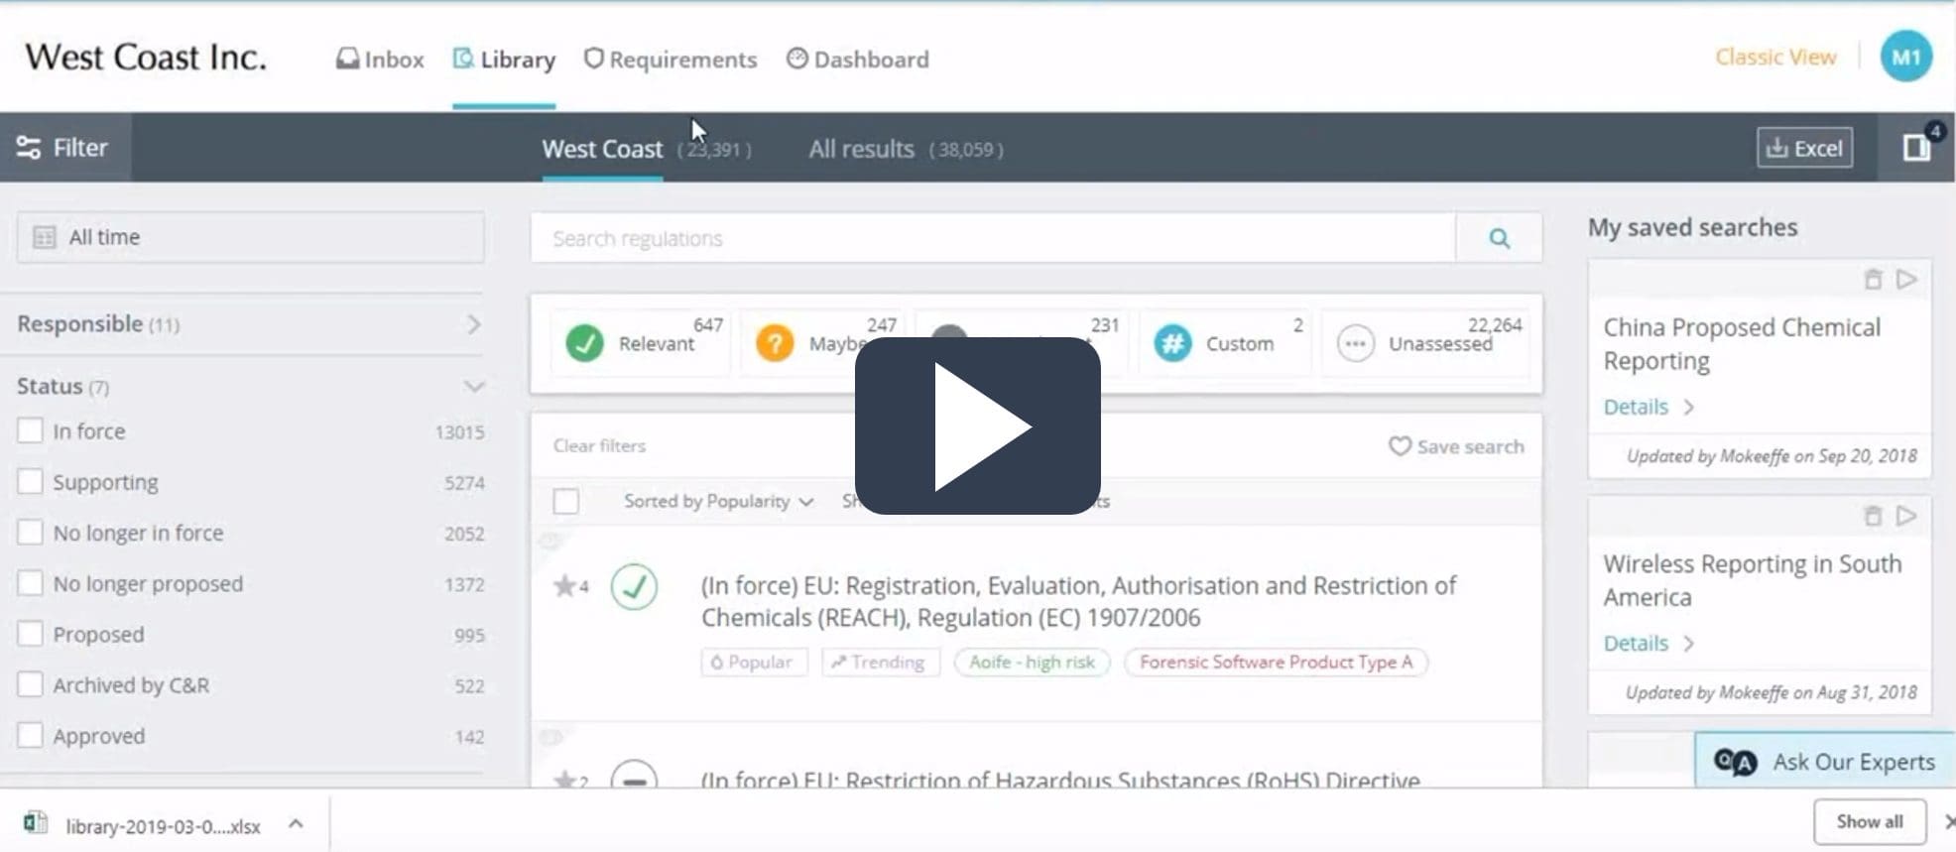This screenshot has height=852, width=1956.
Task: Go to the Requirements menu
Action: point(671,60)
